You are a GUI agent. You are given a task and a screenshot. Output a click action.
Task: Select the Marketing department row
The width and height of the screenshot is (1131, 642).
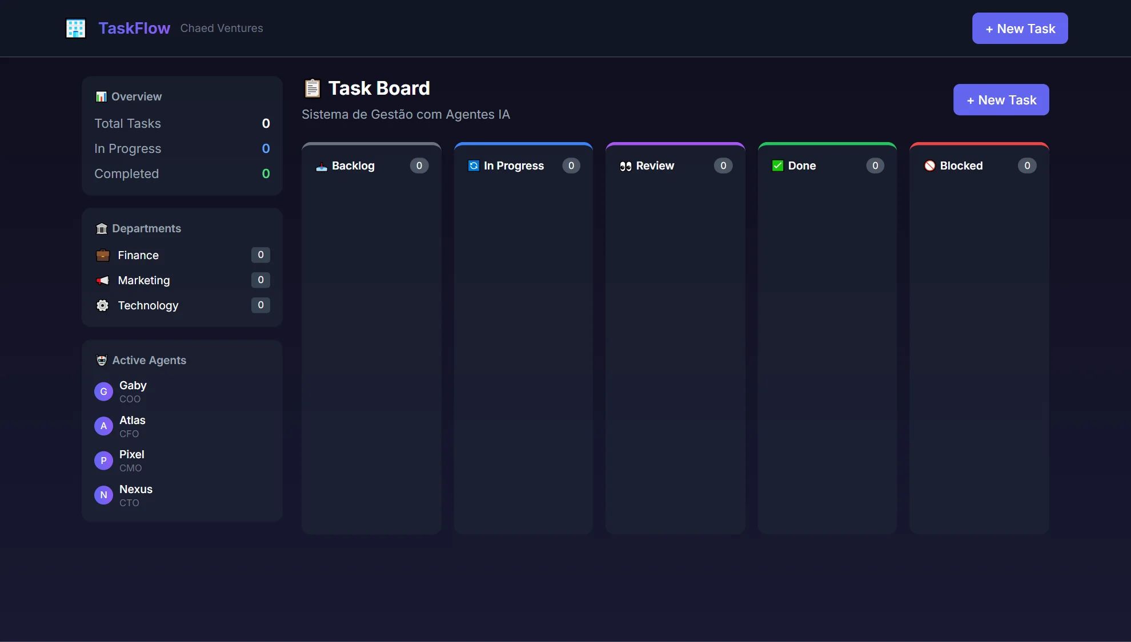click(x=182, y=280)
